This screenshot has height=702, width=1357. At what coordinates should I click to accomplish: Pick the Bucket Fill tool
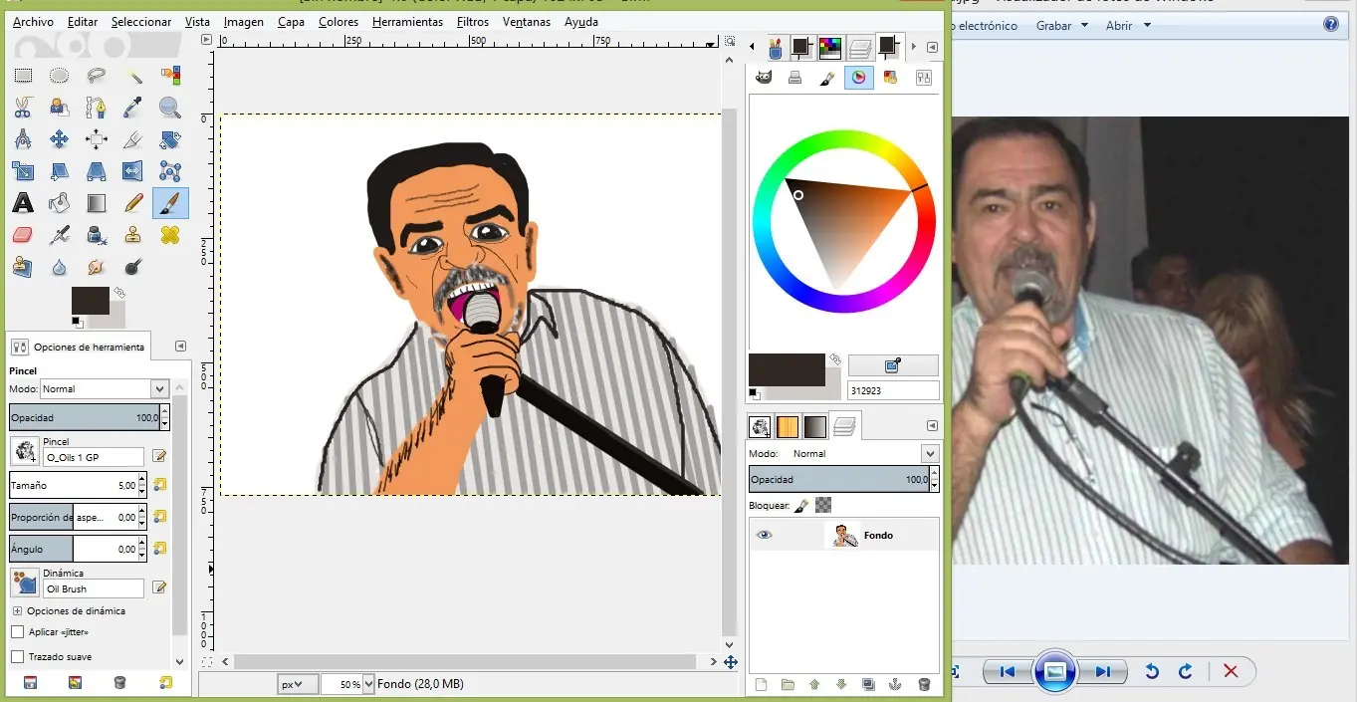[59, 203]
